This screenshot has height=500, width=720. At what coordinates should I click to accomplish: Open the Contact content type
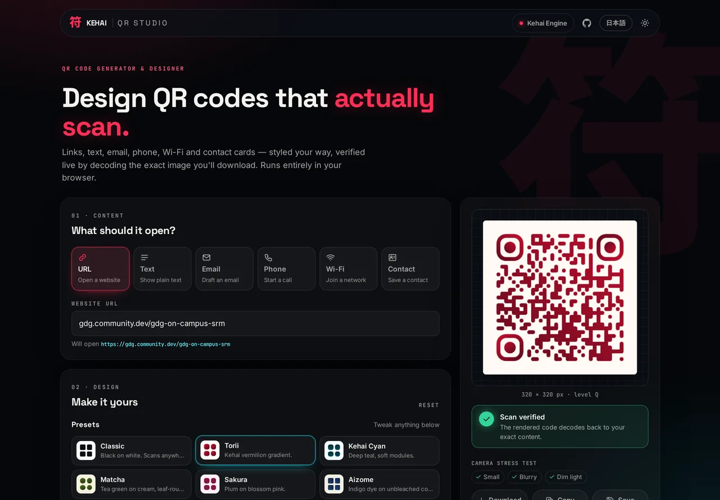[410, 269]
